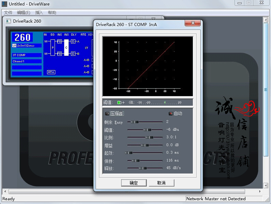271x204 pixels.
Task: Open the RTA block in DriveRack window
Action: [51, 72]
